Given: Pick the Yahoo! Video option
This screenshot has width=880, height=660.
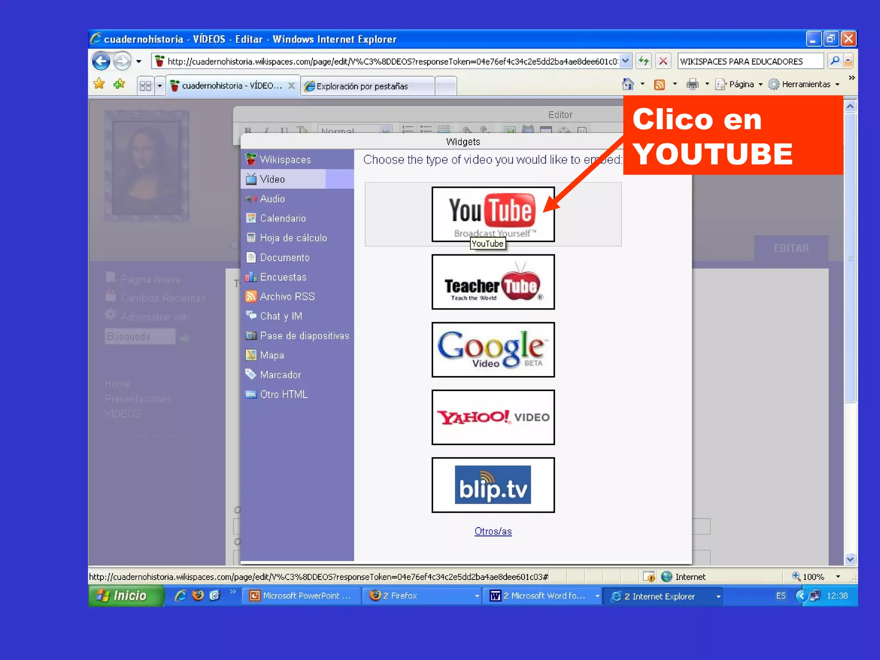Looking at the screenshot, I should 493,417.
